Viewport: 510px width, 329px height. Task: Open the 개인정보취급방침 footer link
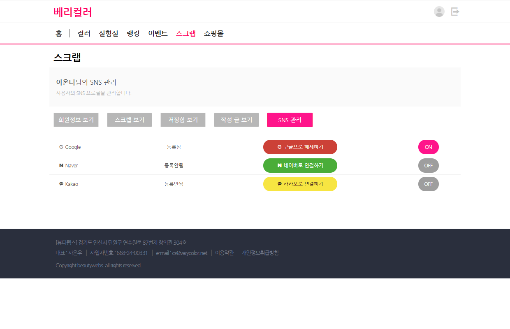pyautogui.click(x=260, y=253)
